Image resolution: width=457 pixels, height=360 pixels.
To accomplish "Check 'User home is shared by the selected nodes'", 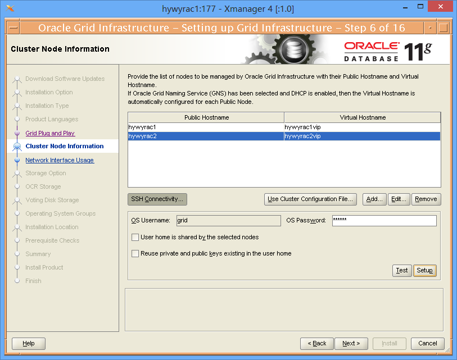I will pos(135,237).
